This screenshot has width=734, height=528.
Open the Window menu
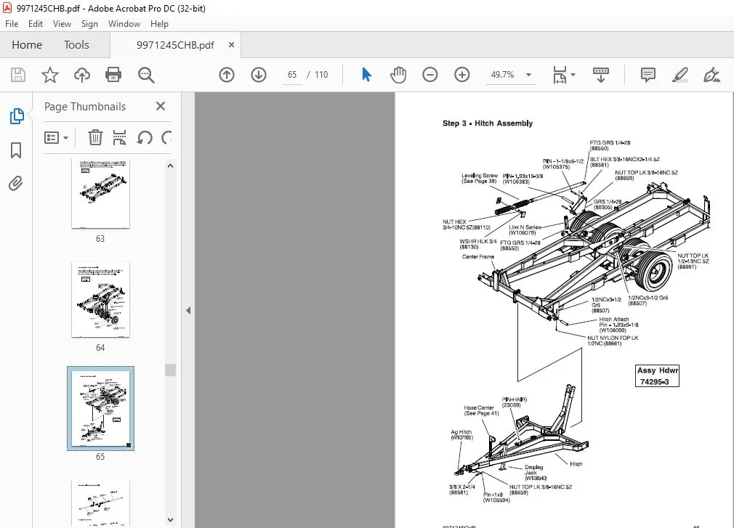coord(124,24)
